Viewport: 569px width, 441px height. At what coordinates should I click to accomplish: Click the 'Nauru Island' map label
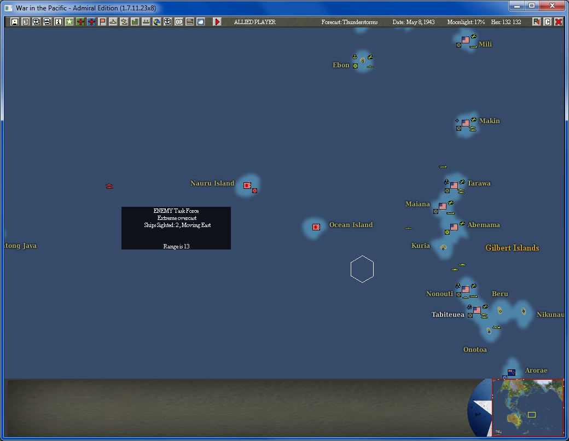pyautogui.click(x=212, y=183)
